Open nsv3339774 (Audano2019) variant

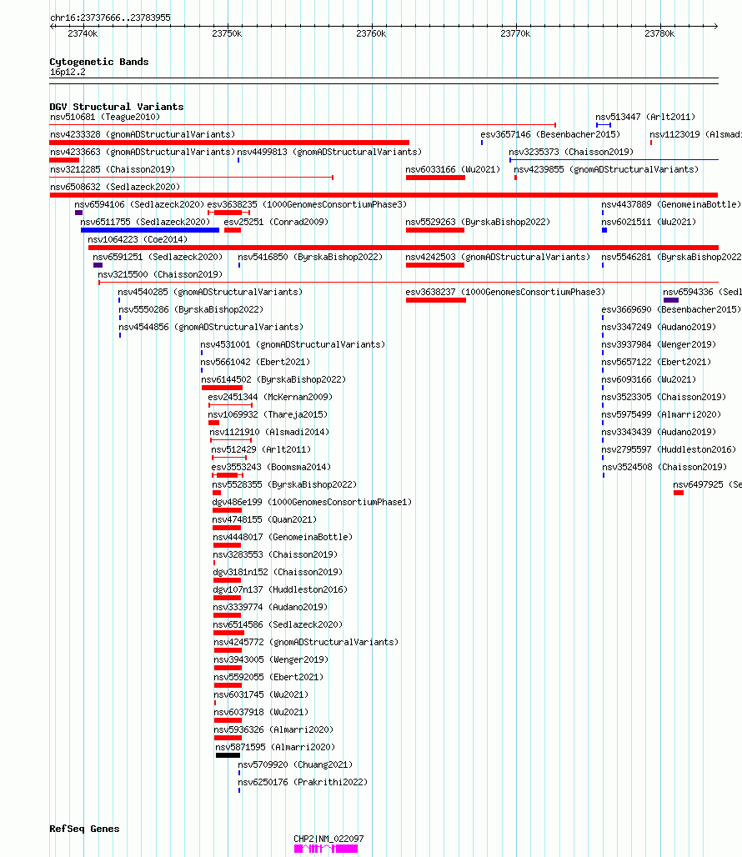[x=270, y=607]
